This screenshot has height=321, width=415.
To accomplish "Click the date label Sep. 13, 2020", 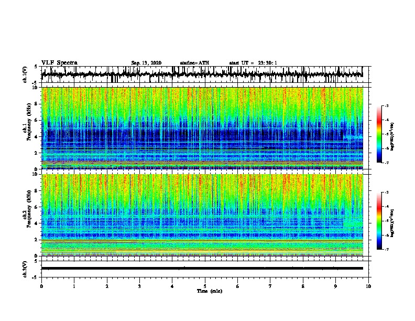I will click(146, 63).
